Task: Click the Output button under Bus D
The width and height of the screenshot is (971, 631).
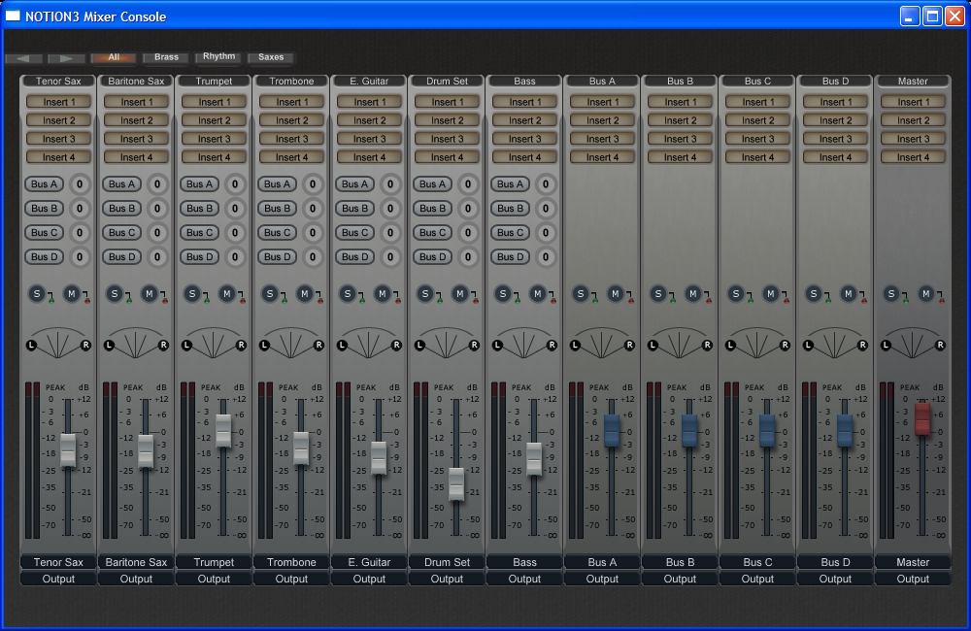Action: (x=835, y=579)
